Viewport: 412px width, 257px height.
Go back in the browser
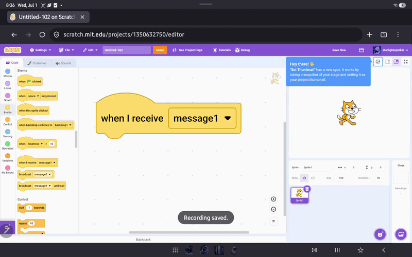tap(14, 34)
